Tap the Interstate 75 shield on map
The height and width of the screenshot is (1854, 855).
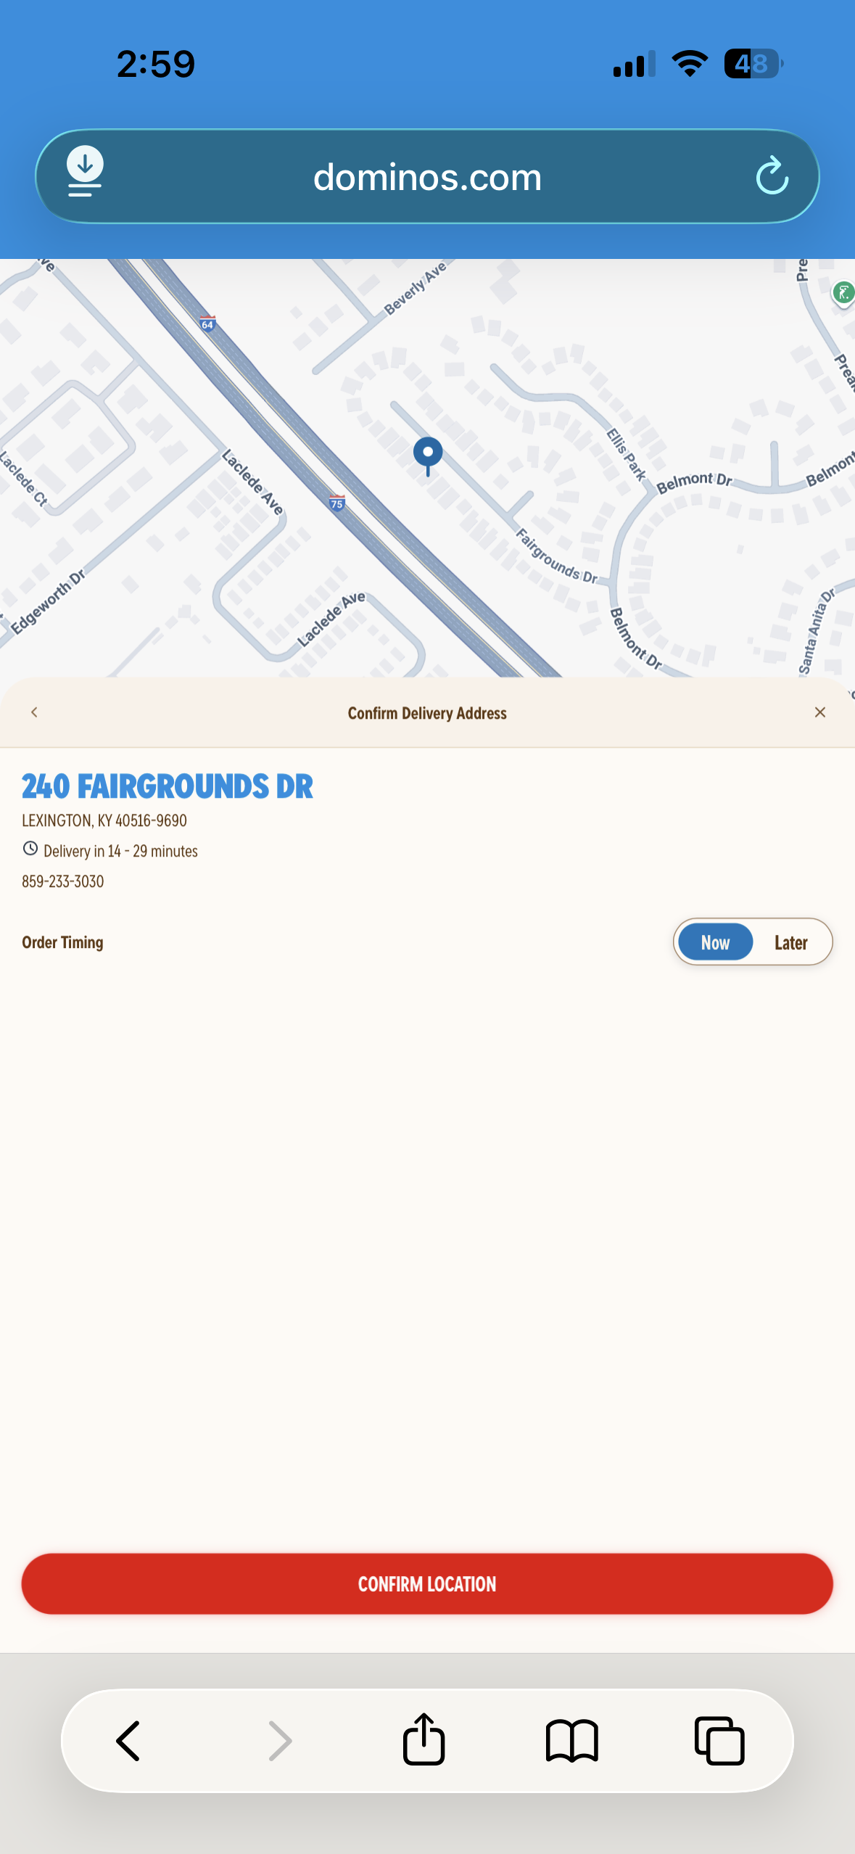click(336, 503)
